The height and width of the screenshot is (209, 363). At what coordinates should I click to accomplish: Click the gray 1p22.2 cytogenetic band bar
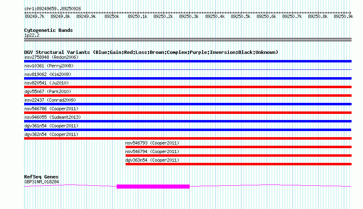[188, 40]
